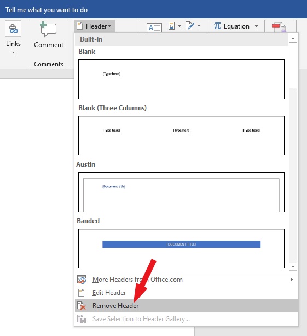This screenshot has width=307, height=336.
Task: Click the gallery scroll down arrow
Action: pyautogui.click(x=293, y=267)
